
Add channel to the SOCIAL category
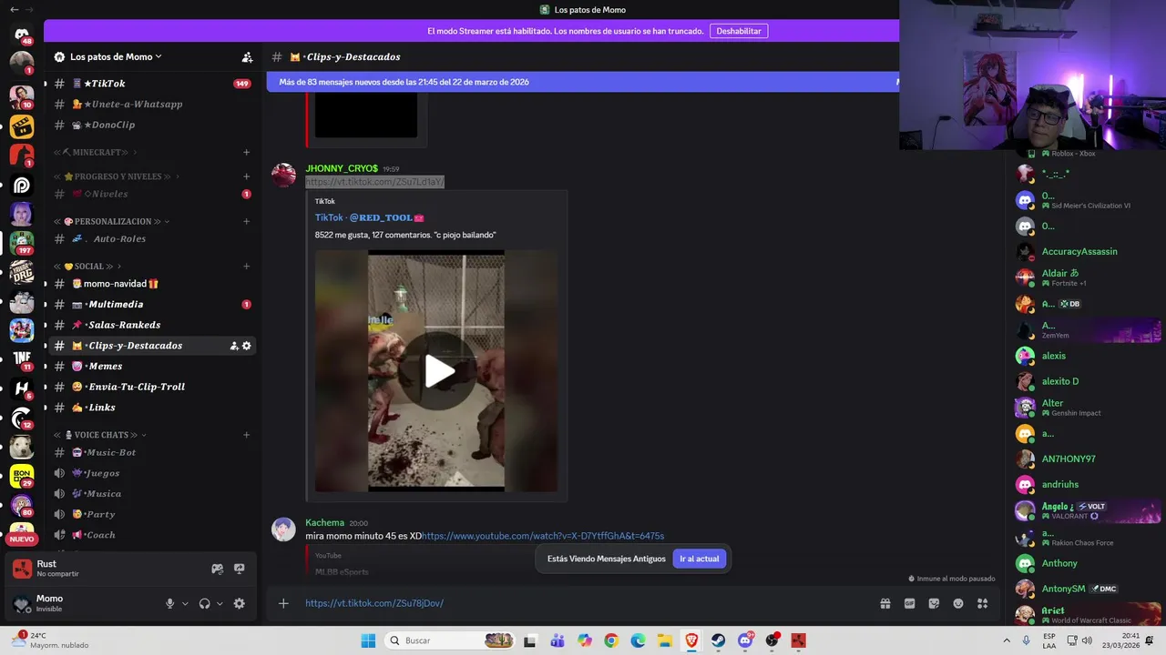pyautogui.click(x=247, y=267)
